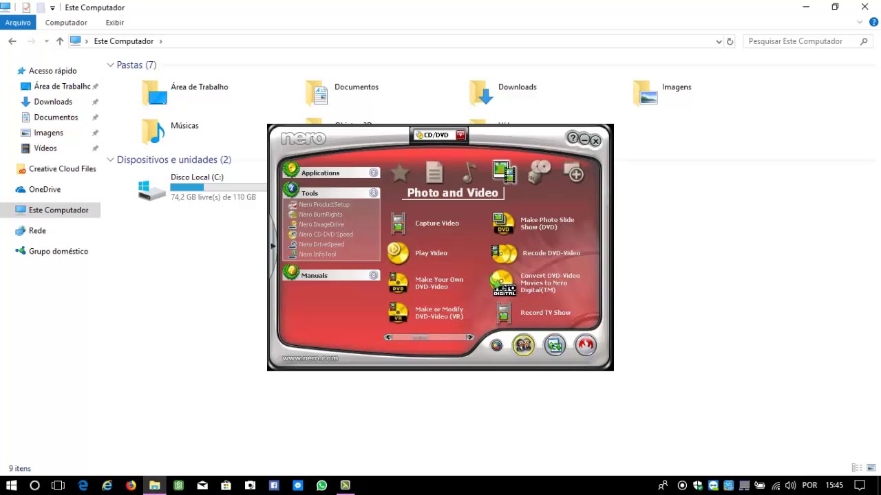Collapse the Tools section in Nero

(374, 193)
